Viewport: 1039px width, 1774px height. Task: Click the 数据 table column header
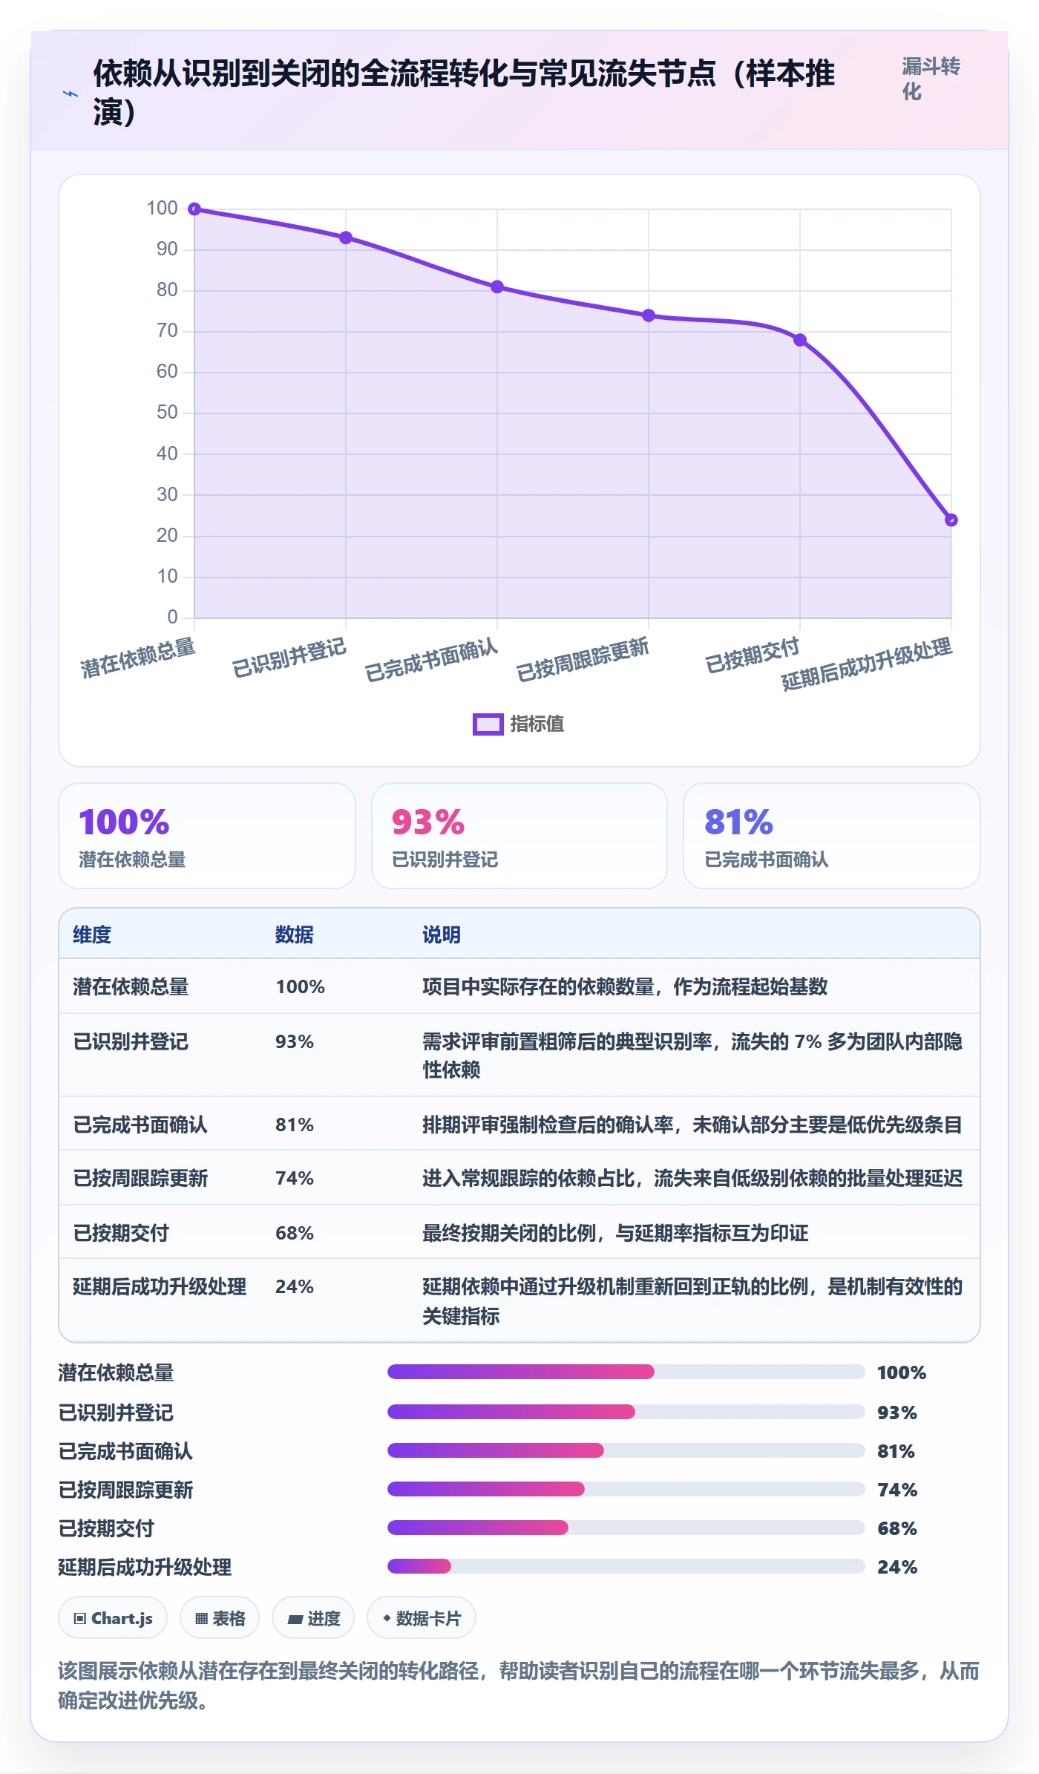click(x=295, y=935)
